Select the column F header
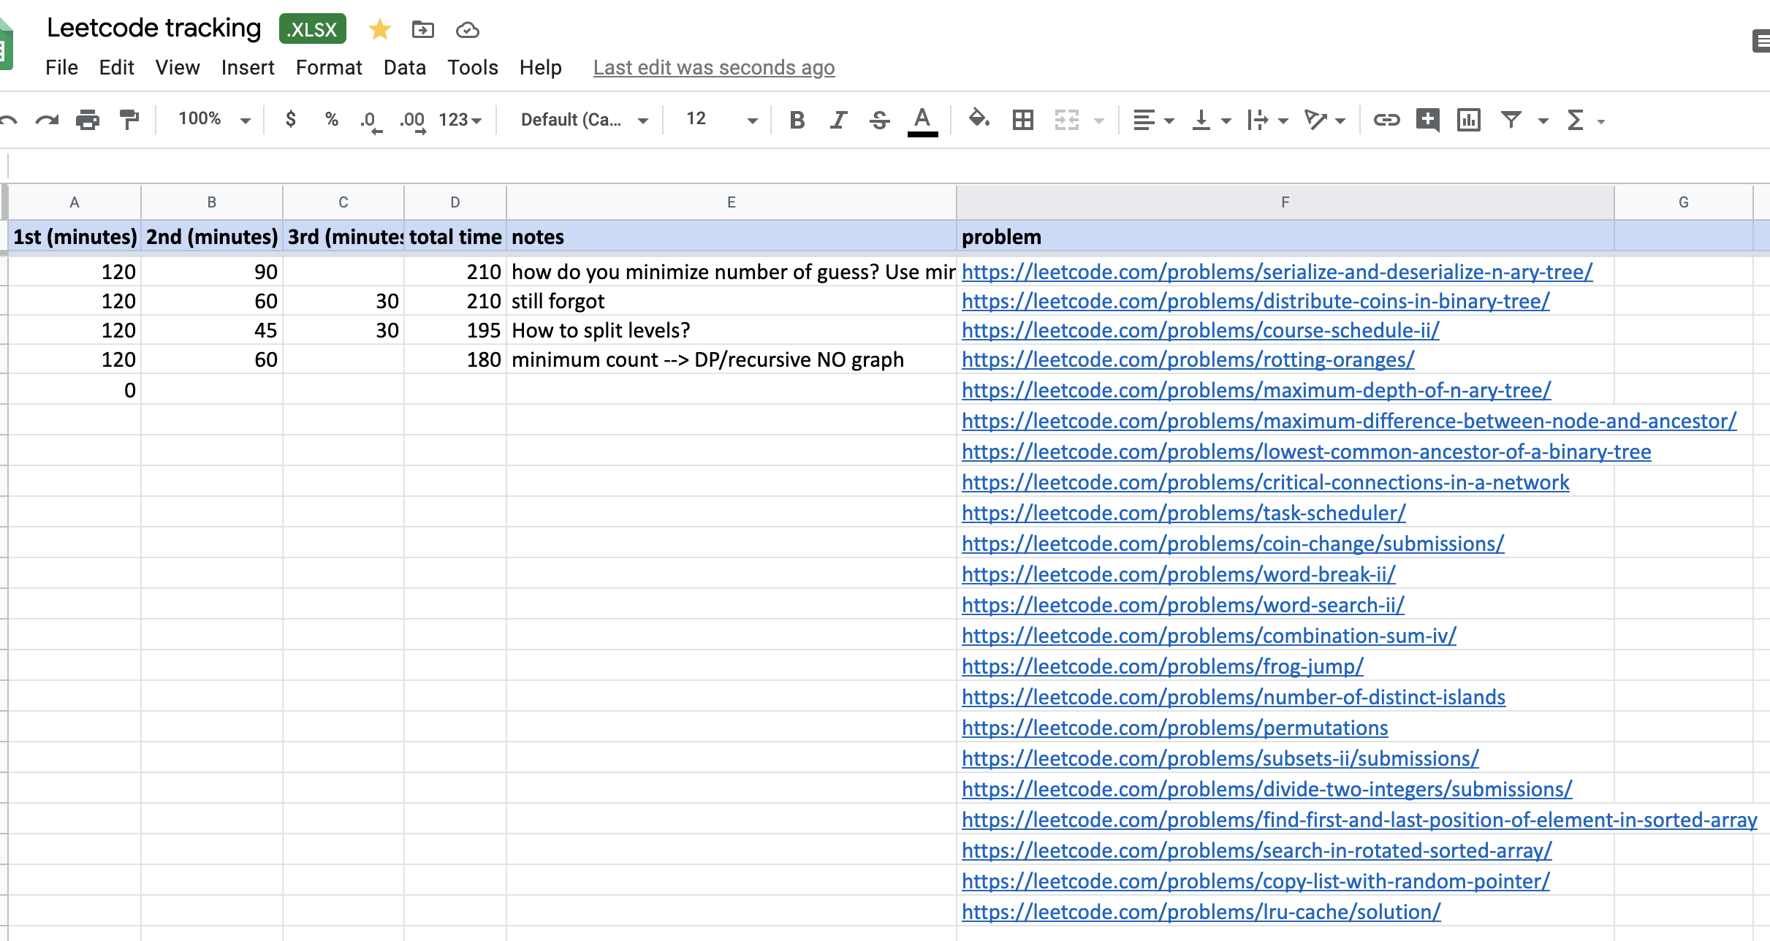 [1285, 202]
